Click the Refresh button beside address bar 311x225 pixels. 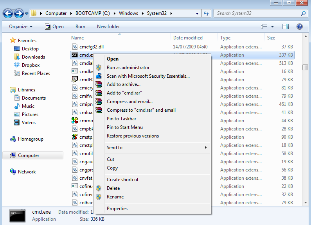(x=206, y=13)
